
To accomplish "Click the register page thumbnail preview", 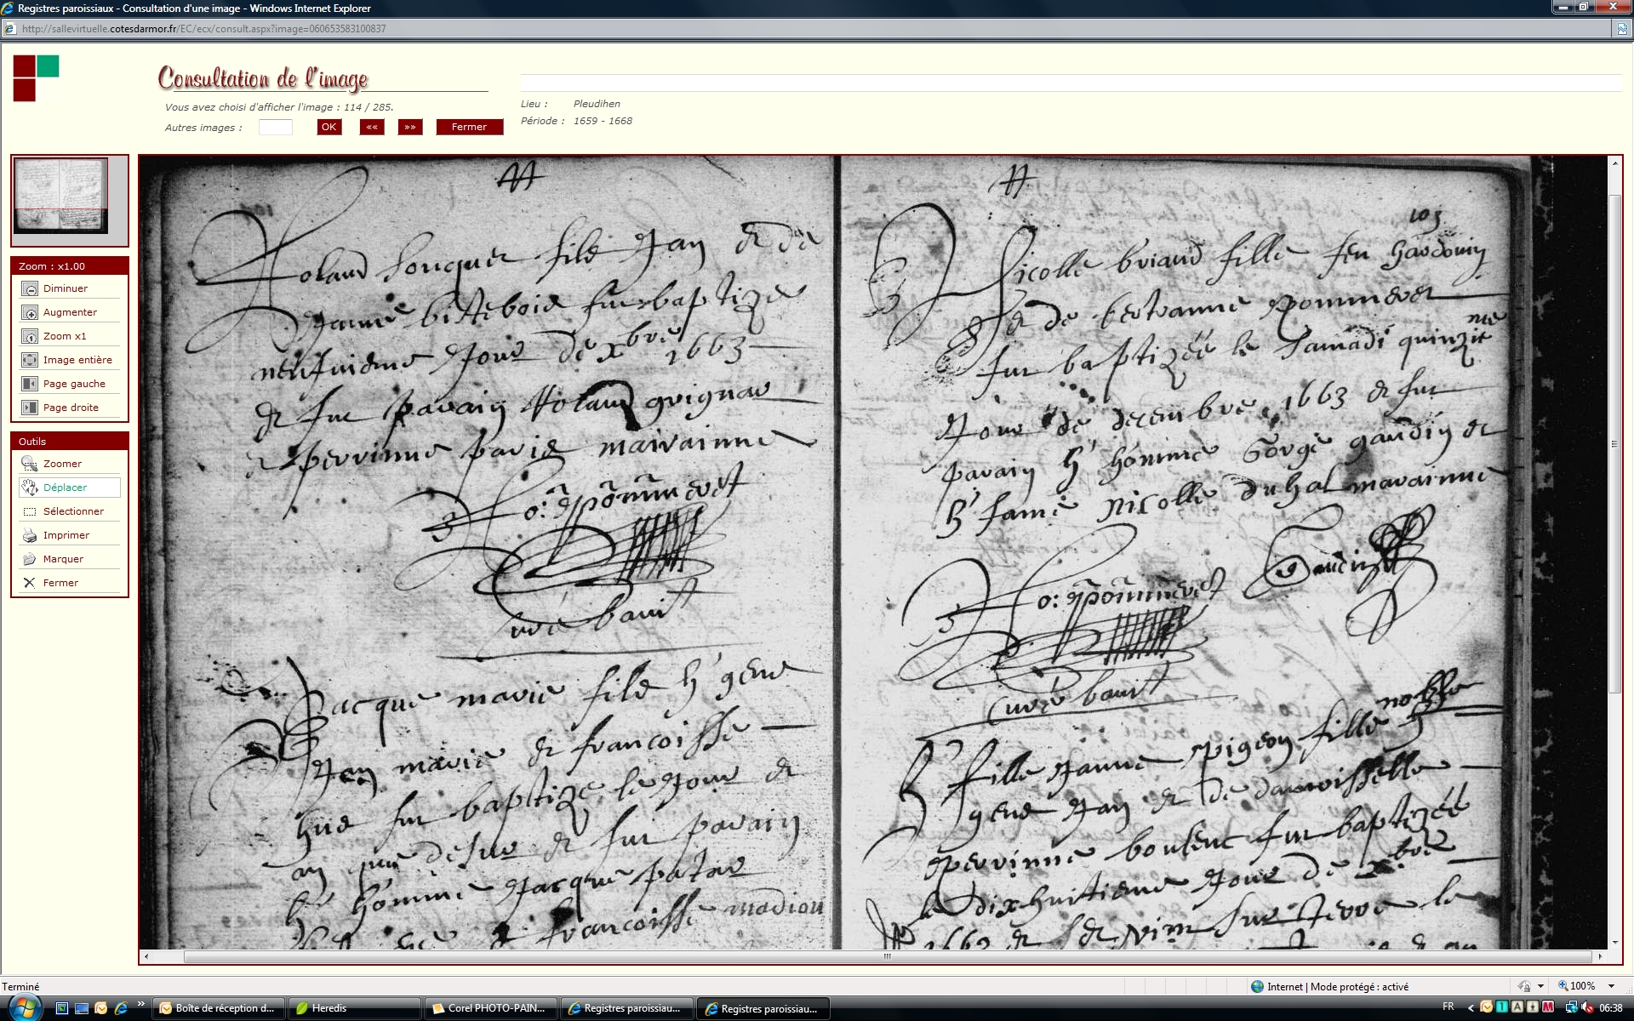I will (61, 196).
